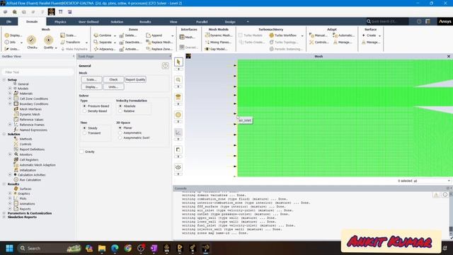Open the File menu tab
This screenshot has width=453, height=255.
tap(9, 22)
